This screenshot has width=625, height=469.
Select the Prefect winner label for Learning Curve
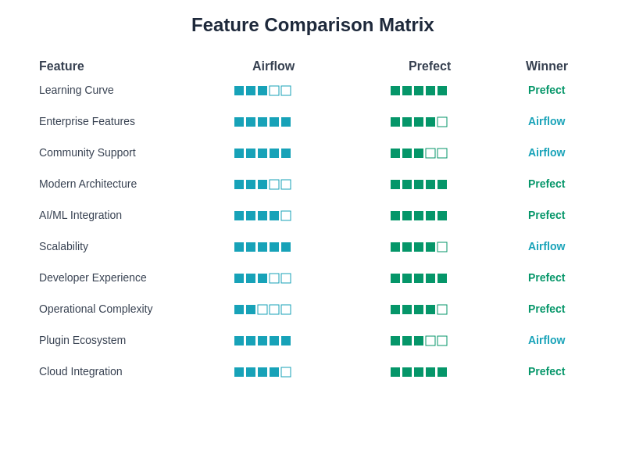546,90
